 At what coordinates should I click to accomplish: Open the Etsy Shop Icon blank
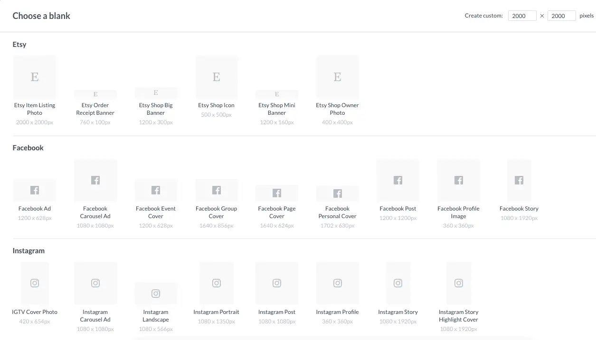click(x=217, y=77)
